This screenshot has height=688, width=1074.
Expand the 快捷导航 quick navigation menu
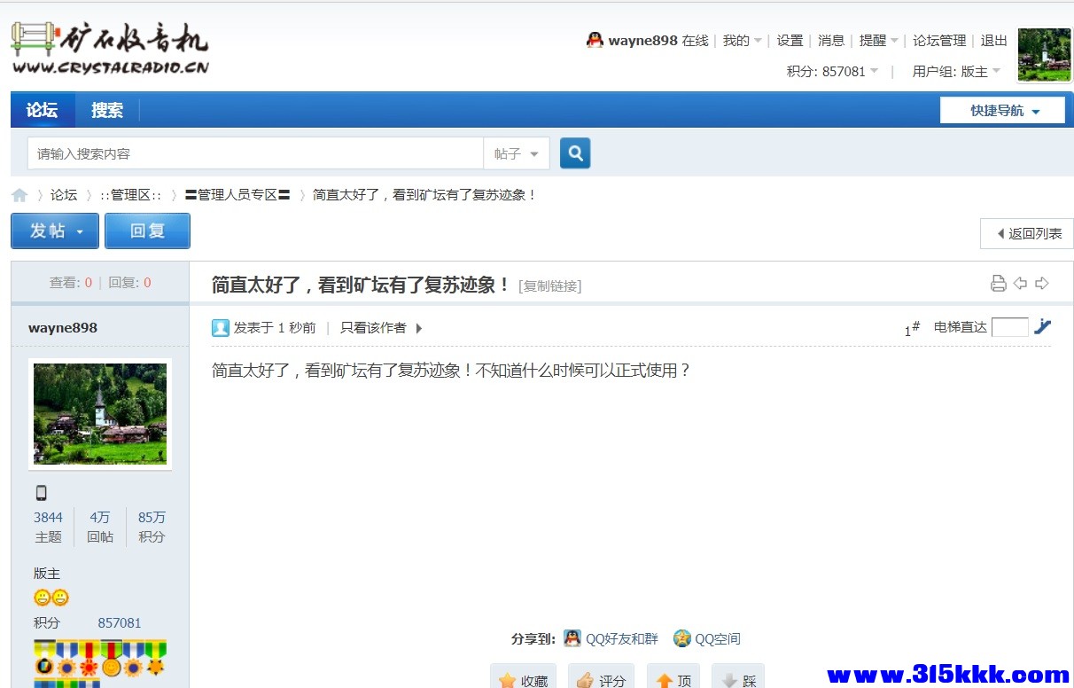click(1002, 109)
